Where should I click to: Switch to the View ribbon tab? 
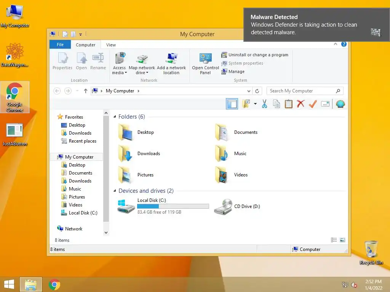point(111,45)
